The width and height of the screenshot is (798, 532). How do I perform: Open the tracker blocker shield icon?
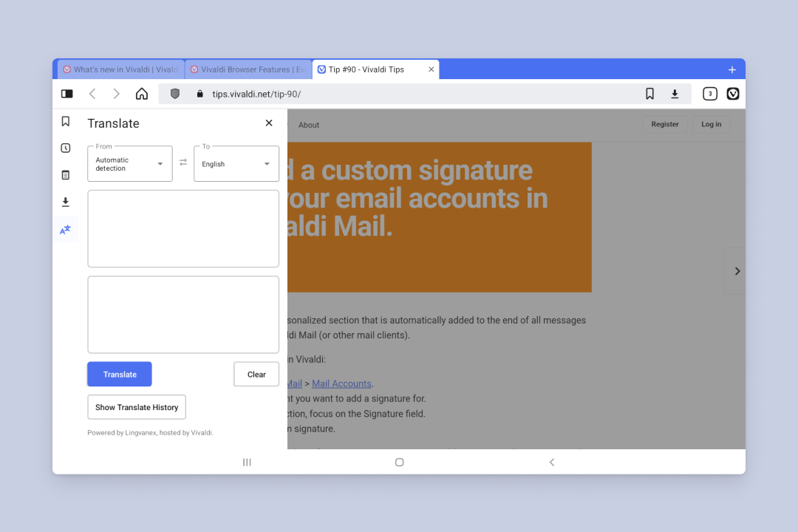click(x=175, y=94)
